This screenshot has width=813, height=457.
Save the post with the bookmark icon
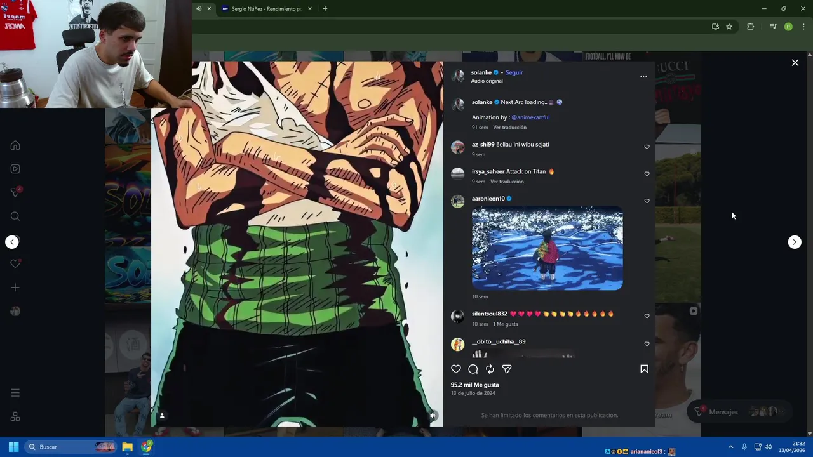click(x=644, y=369)
